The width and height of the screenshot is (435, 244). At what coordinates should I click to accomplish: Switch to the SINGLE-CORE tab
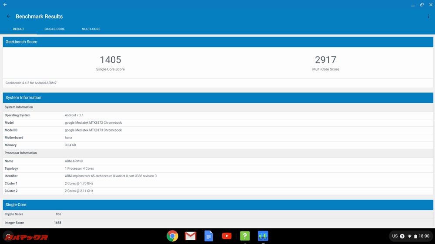tap(54, 29)
